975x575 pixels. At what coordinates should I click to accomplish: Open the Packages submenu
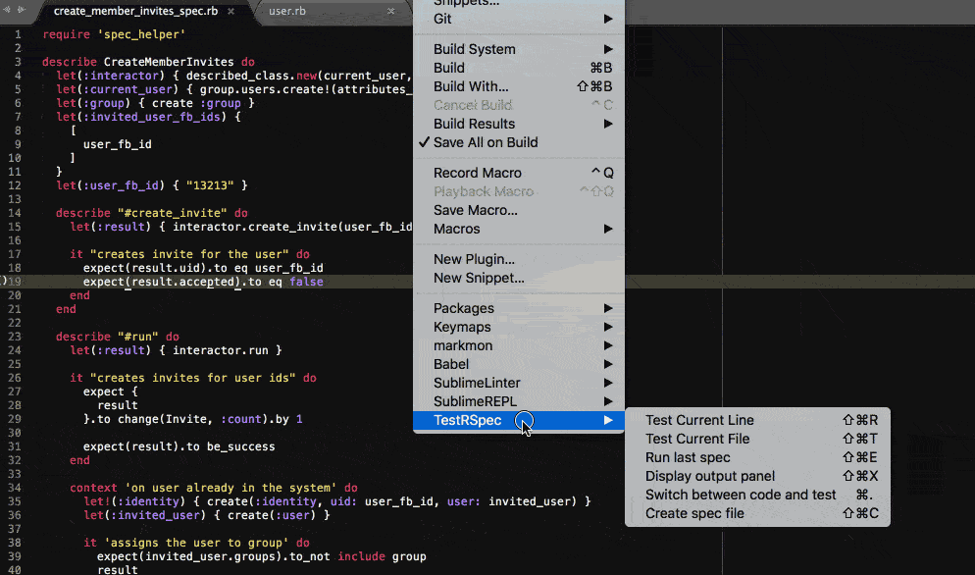[x=519, y=309]
